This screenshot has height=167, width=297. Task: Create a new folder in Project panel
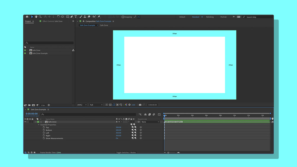coord(29,105)
